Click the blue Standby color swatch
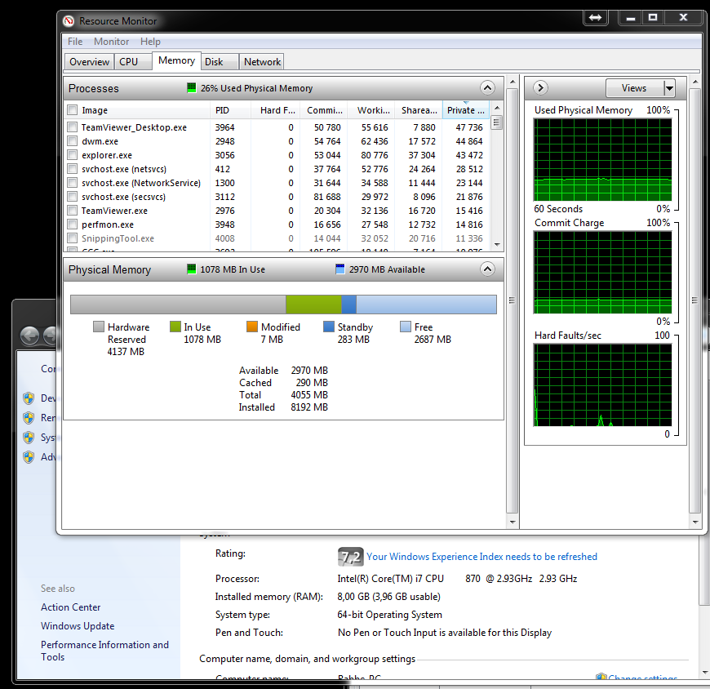710x689 pixels. (329, 327)
